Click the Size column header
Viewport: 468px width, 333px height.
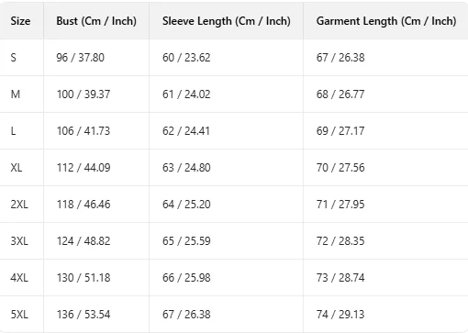click(x=20, y=21)
